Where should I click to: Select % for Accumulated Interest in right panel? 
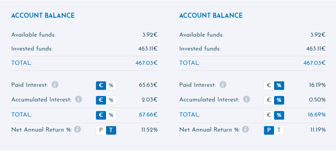coord(279,100)
